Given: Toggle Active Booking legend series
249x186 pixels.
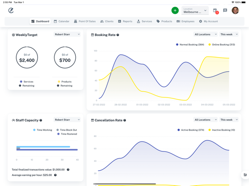Looking at the screenshot, I should point(191,130).
